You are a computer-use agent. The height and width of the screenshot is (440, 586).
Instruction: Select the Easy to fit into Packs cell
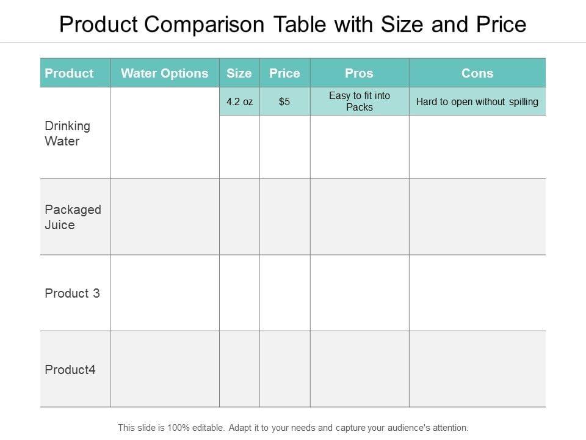click(x=360, y=101)
